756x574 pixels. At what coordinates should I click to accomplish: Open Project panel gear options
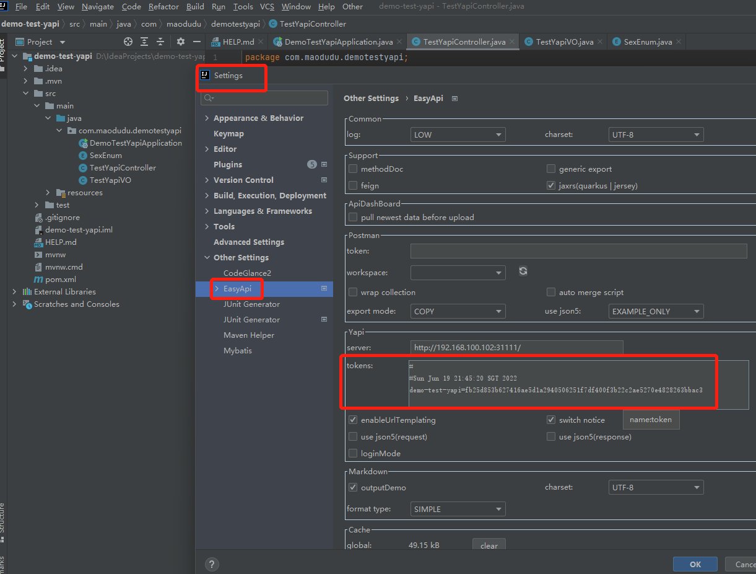pyautogui.click(x=180, y=42)
